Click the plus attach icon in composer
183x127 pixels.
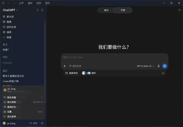coord(65,66)
